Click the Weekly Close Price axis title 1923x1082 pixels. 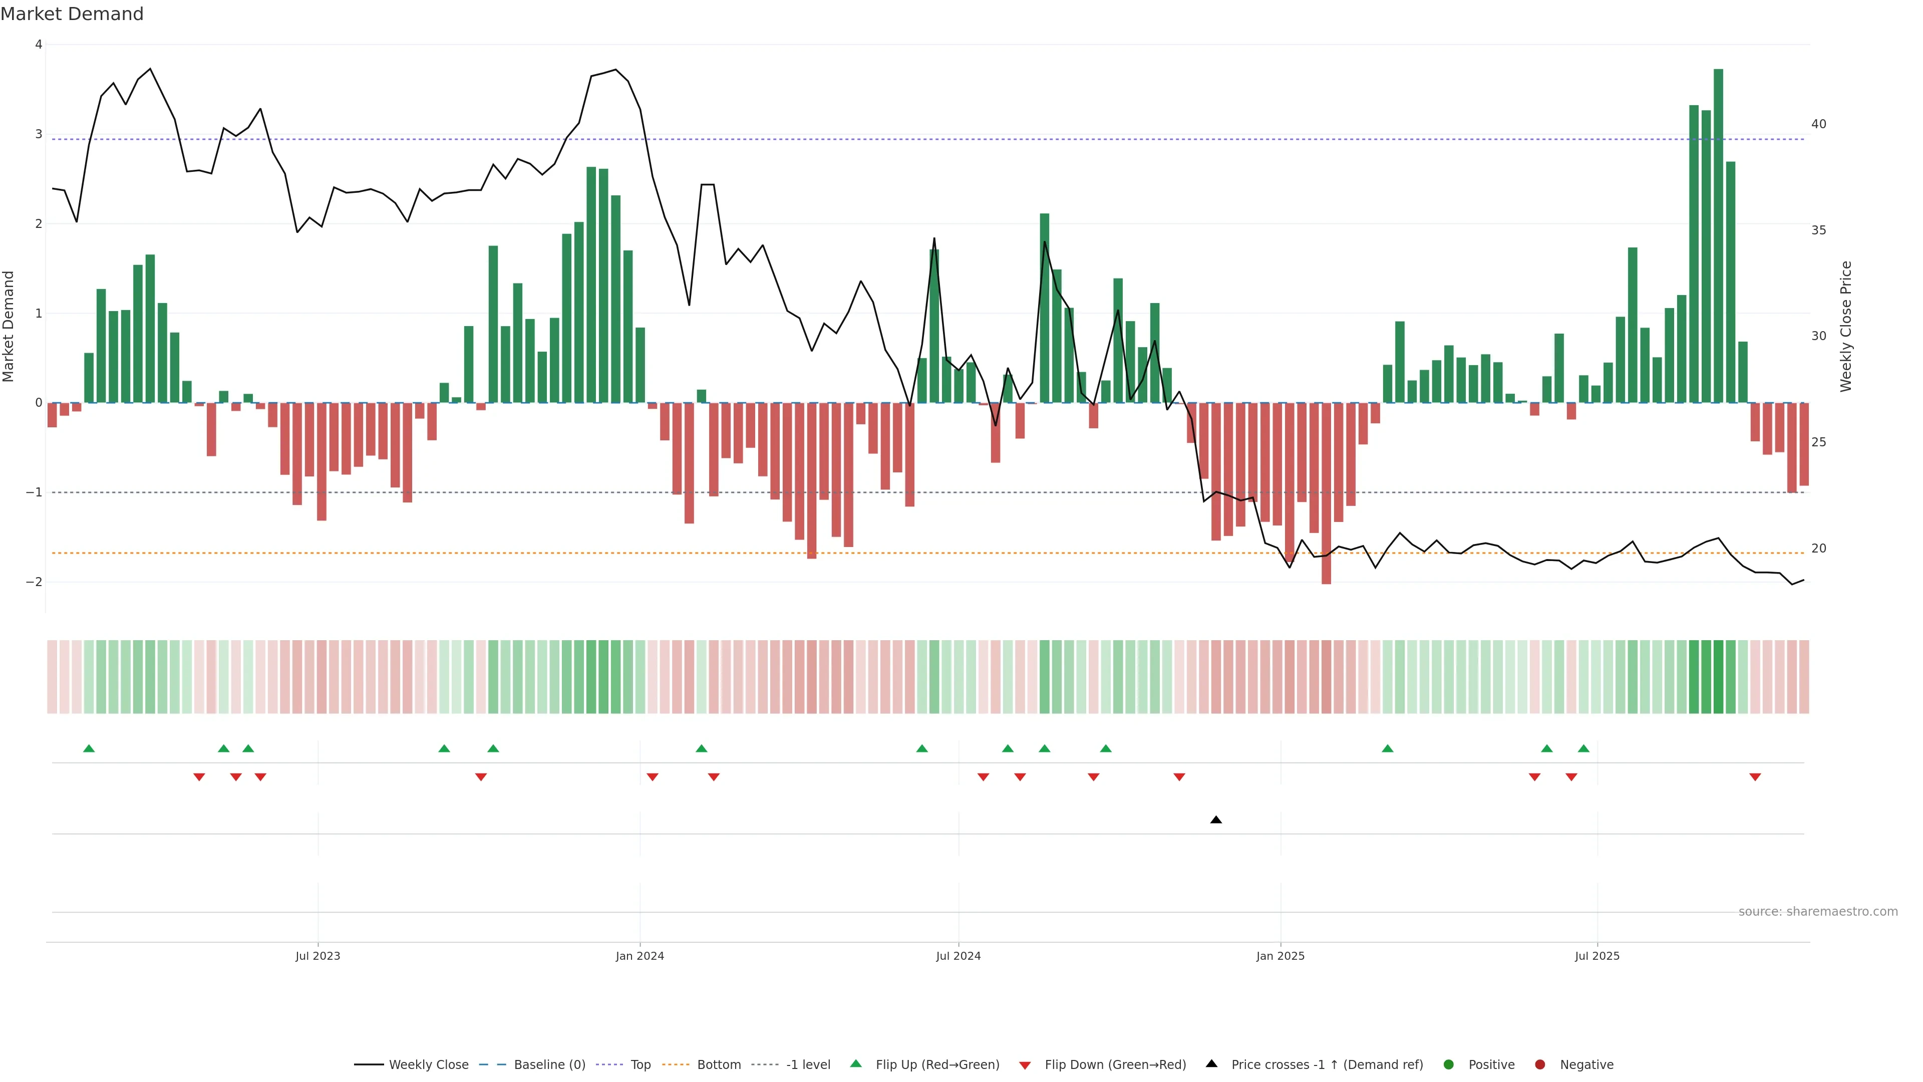click(1846, 326)
